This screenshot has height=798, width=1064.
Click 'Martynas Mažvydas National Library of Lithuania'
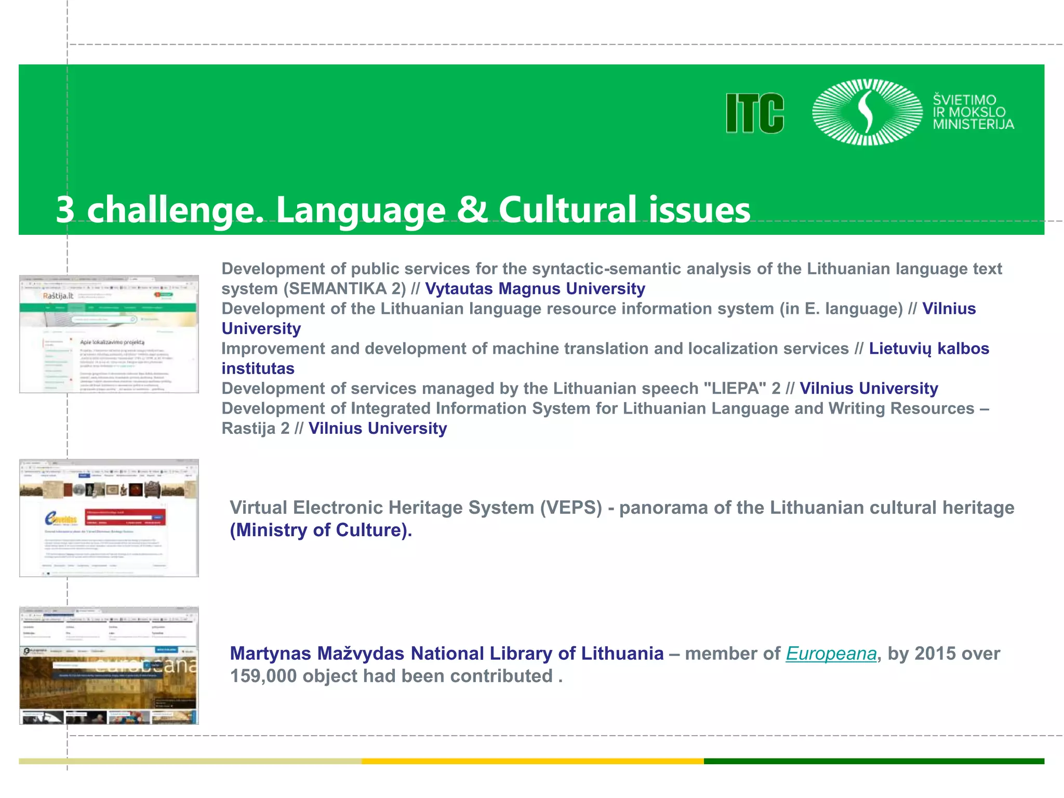[447, 653]
